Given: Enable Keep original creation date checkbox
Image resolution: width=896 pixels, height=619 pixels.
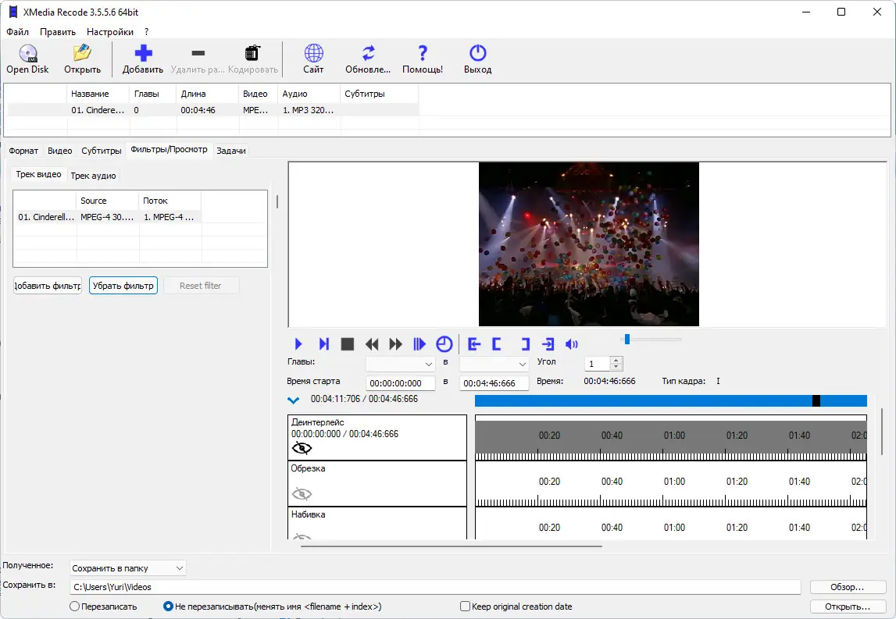Looking at the screenshot, I should [466, 607].
